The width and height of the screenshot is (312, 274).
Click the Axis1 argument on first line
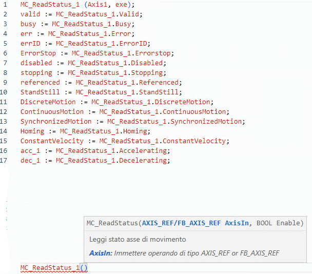[87, 5]
